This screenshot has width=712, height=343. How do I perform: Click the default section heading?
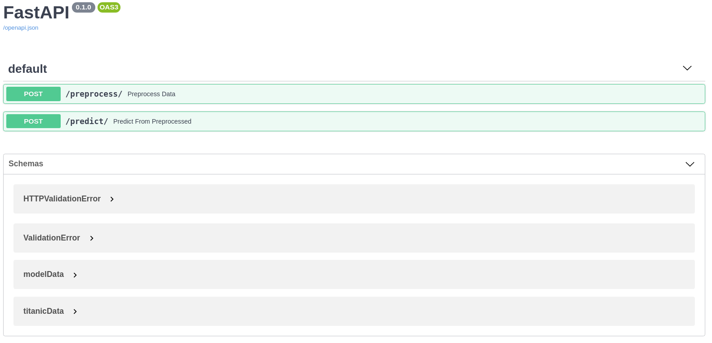(27, 69)
